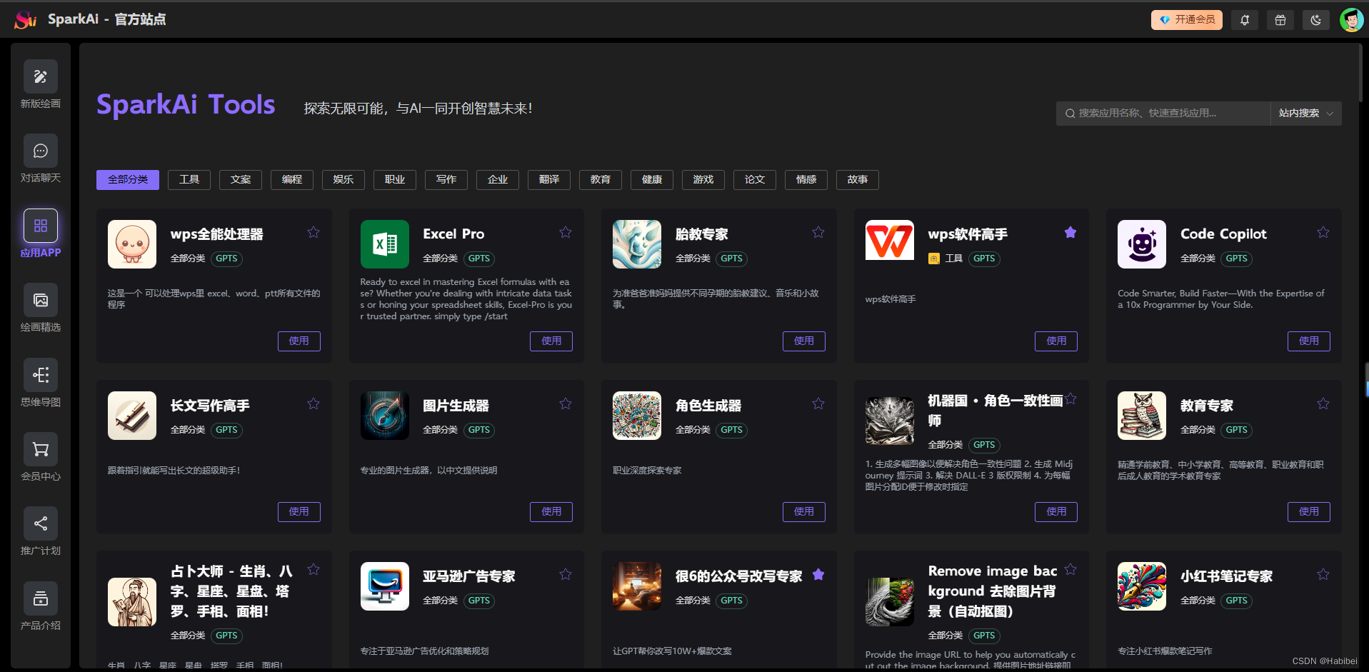Unfavorite 很6的公众号改写专家 filled star
This screenshot has height=672, width=1369.
click(818, 574)
